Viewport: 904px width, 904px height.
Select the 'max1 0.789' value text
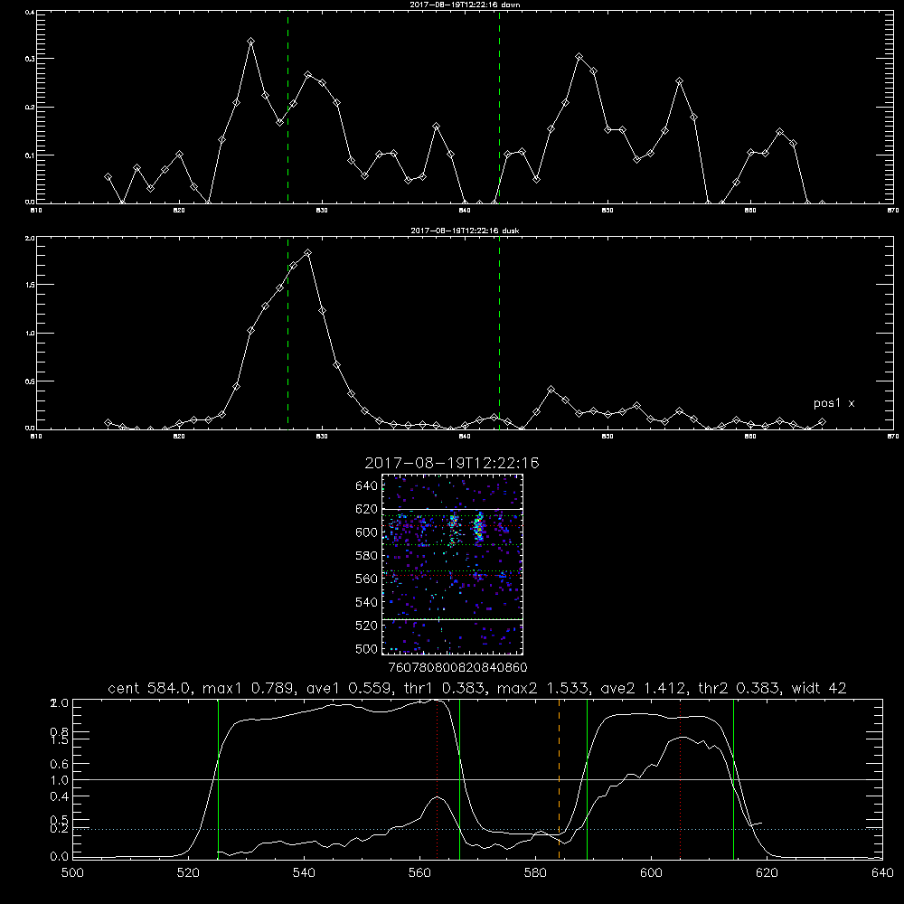click(x=250, y=688)
